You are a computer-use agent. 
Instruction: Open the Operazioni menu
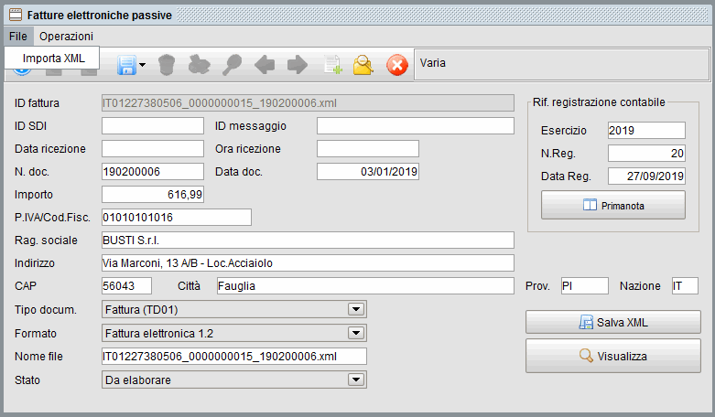[x=66, y=36]
